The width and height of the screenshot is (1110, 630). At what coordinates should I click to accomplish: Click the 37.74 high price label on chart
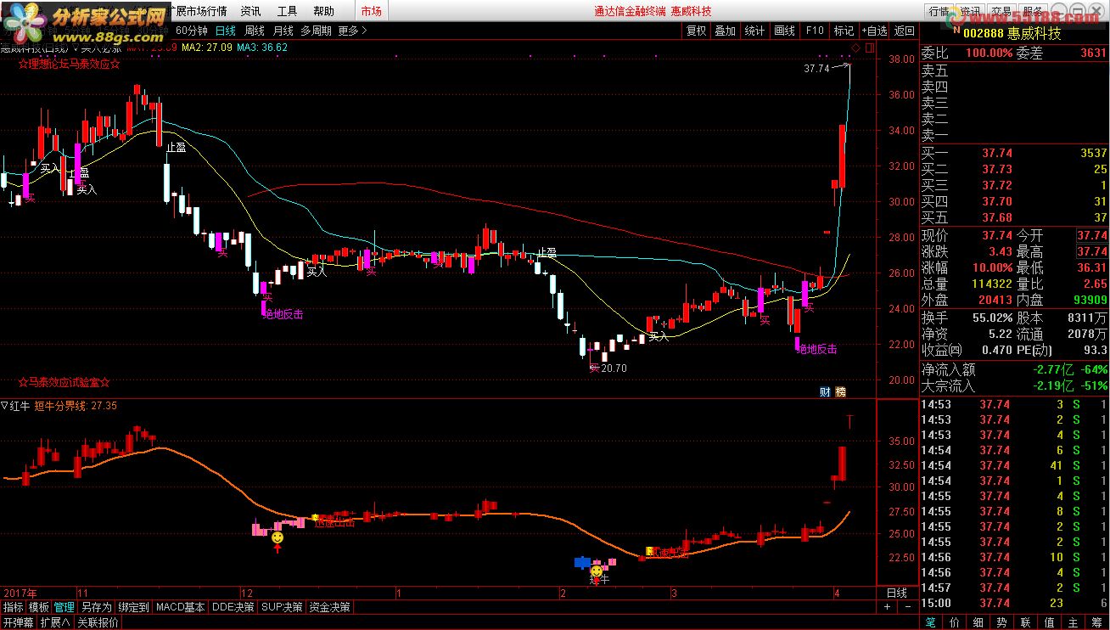click(816, 69)
